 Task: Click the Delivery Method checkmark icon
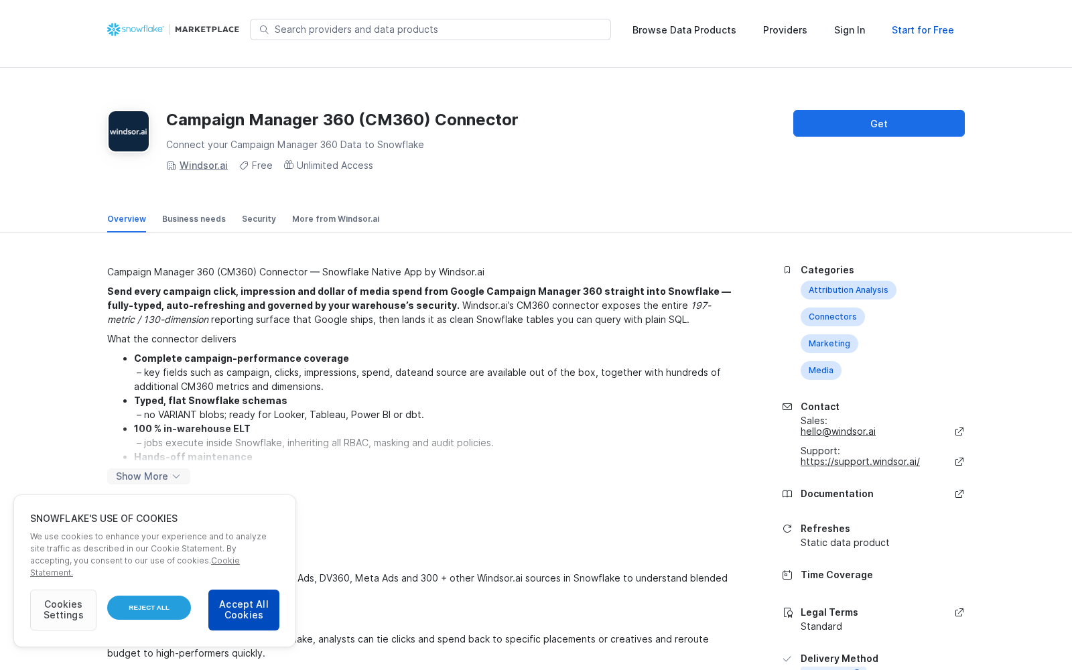(787, 659)
